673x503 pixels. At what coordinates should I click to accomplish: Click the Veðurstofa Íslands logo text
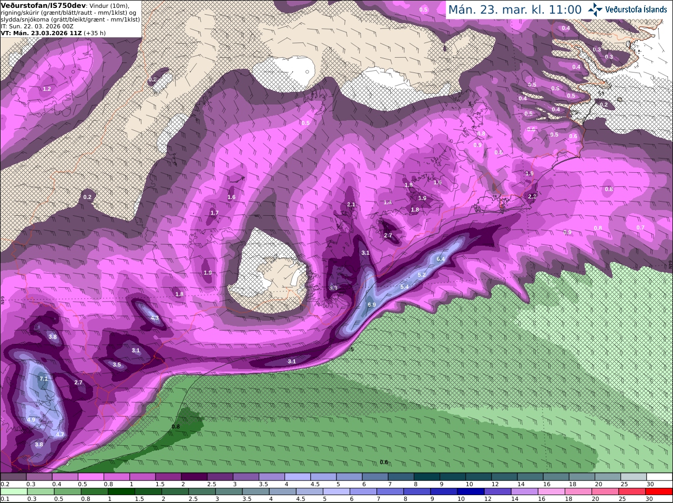click(x=636, y=9)
